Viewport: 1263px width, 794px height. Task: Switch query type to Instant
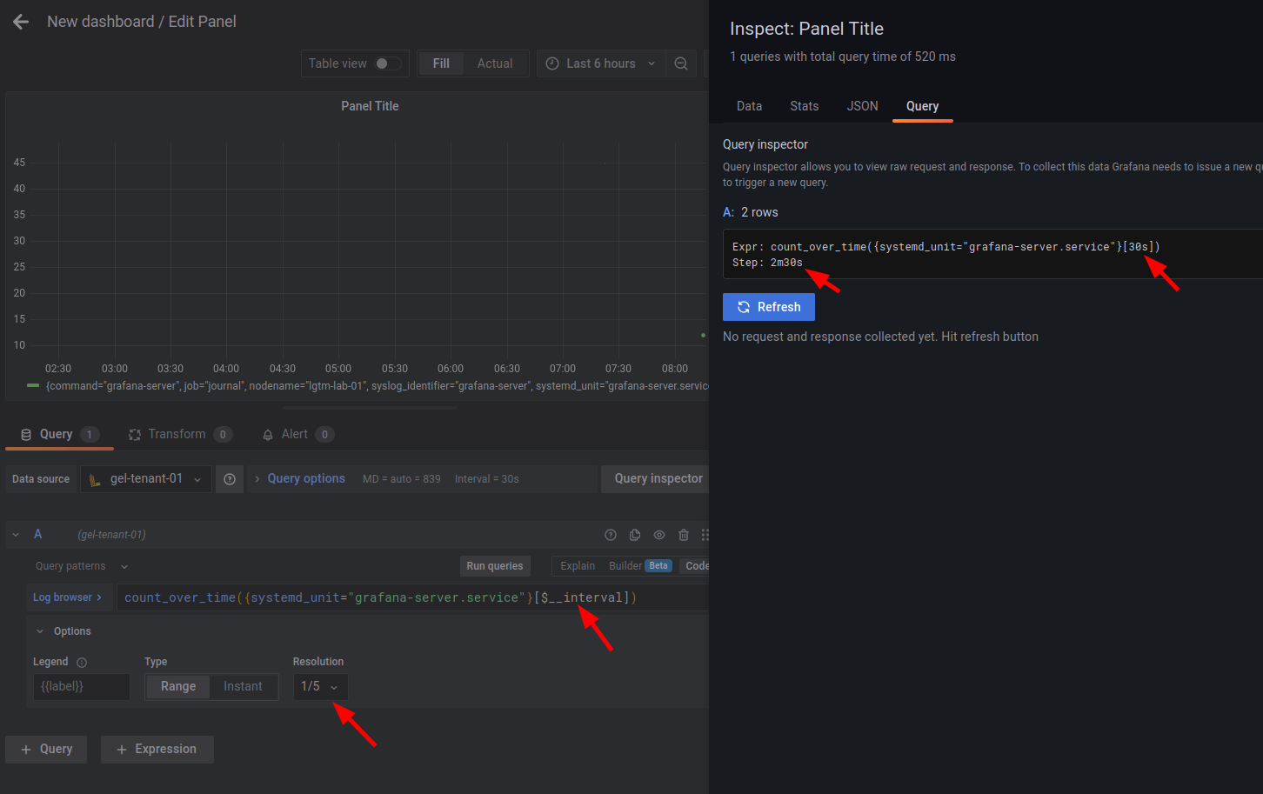tap(244, 686)
